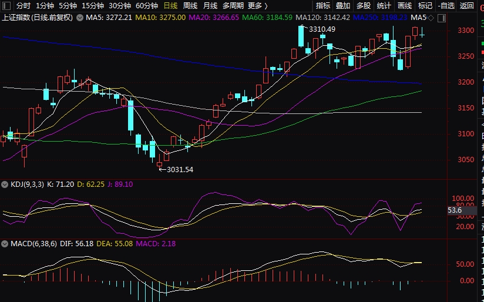Click the panel layout icon at top-left
Screen dimensions: 484x302
6,6
